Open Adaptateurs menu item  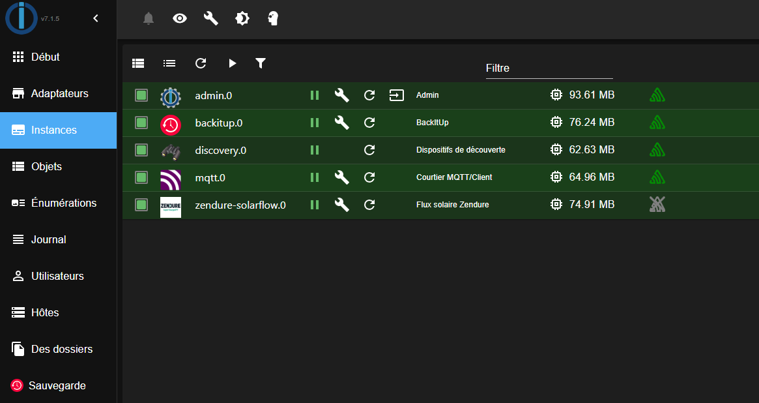point(58,93)
